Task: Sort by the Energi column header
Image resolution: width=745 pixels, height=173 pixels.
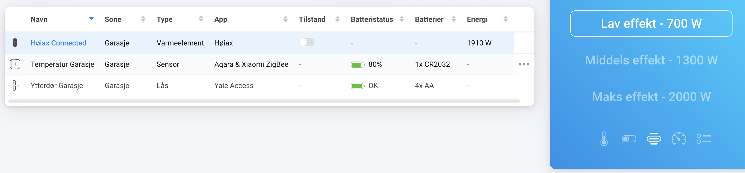Action: click(x=477, y=19)
